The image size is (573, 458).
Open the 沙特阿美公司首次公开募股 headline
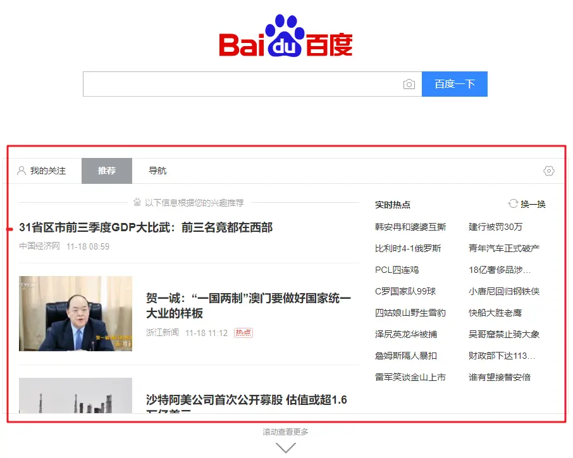click(246, 403)
